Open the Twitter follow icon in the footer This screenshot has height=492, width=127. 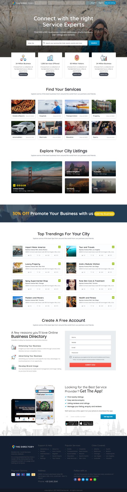click(x=83, y=479)
